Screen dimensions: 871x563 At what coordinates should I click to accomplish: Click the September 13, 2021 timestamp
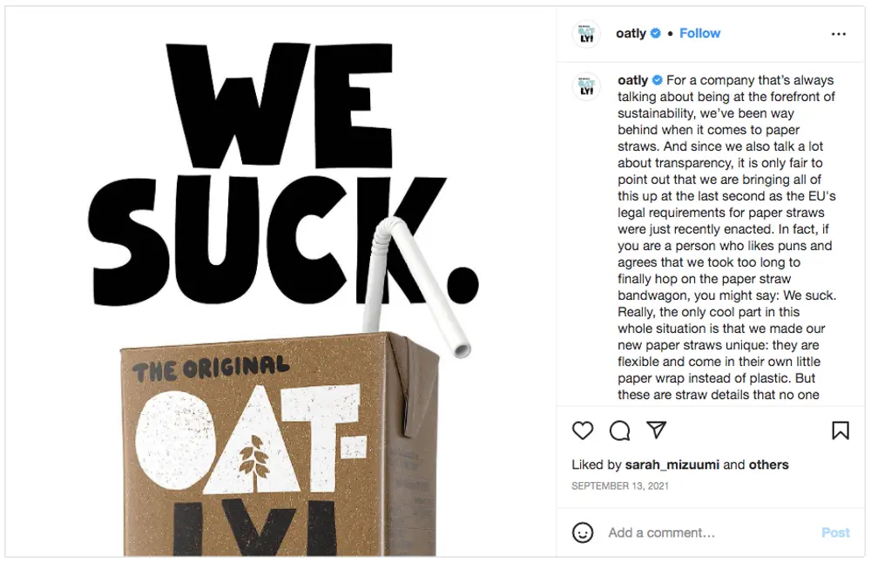pyautogui.click(x=620, y=486)
